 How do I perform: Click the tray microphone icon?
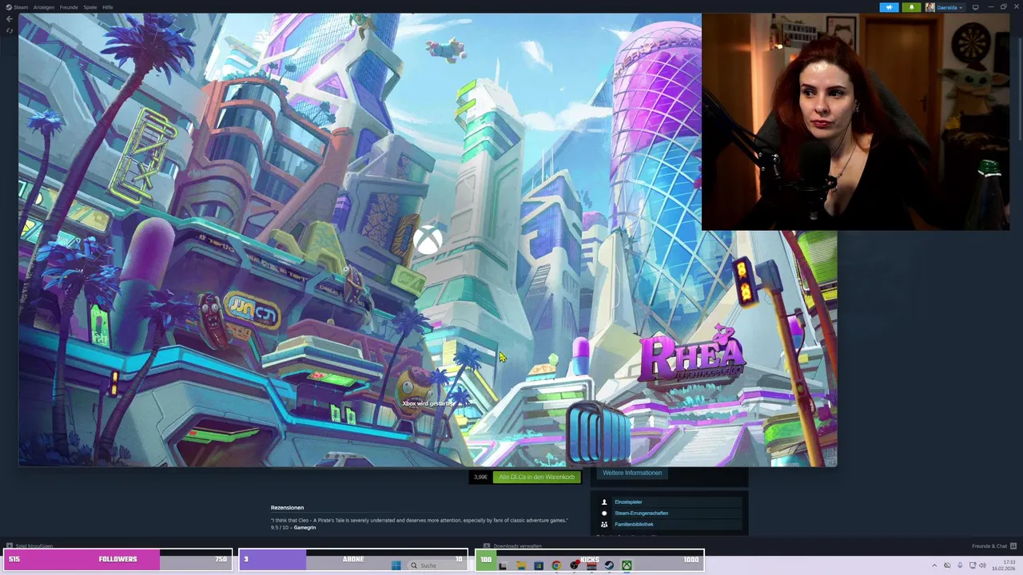point(960,565)
